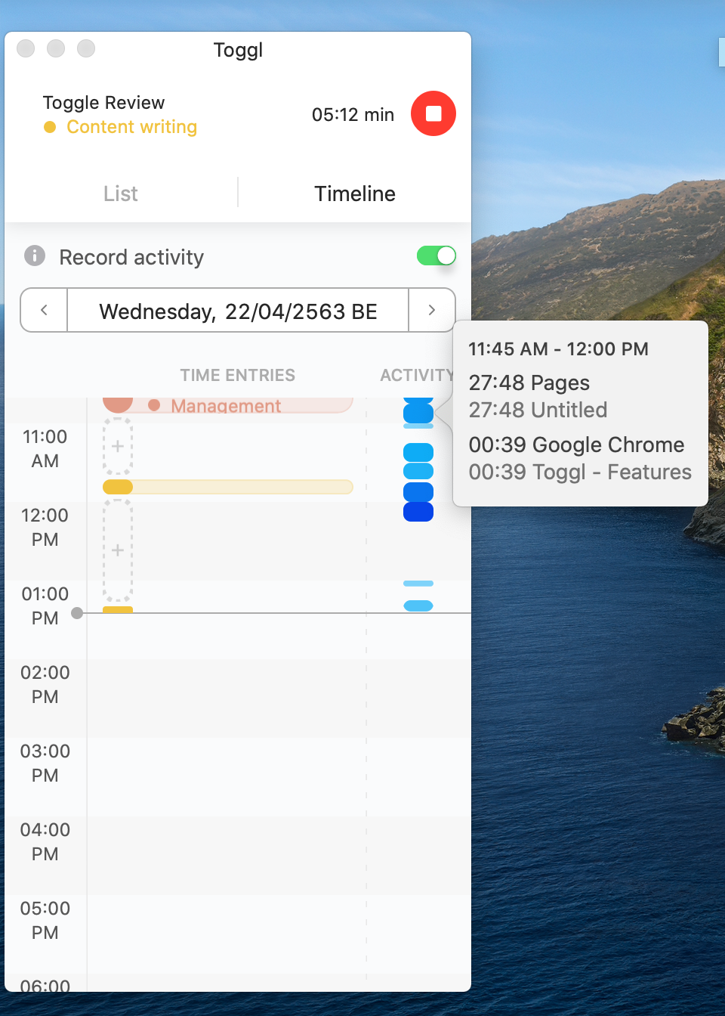This screenshot has height=1016, width=725.
Task: Click the 04:00 PM hour label
Action: click(x=45, y=841)
